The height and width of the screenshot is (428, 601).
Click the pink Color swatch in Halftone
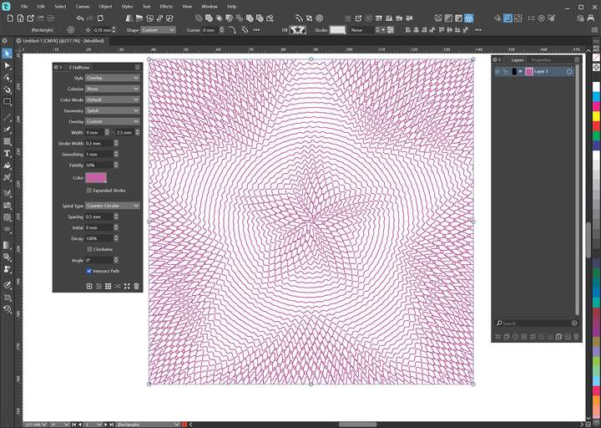click(95, 177)
